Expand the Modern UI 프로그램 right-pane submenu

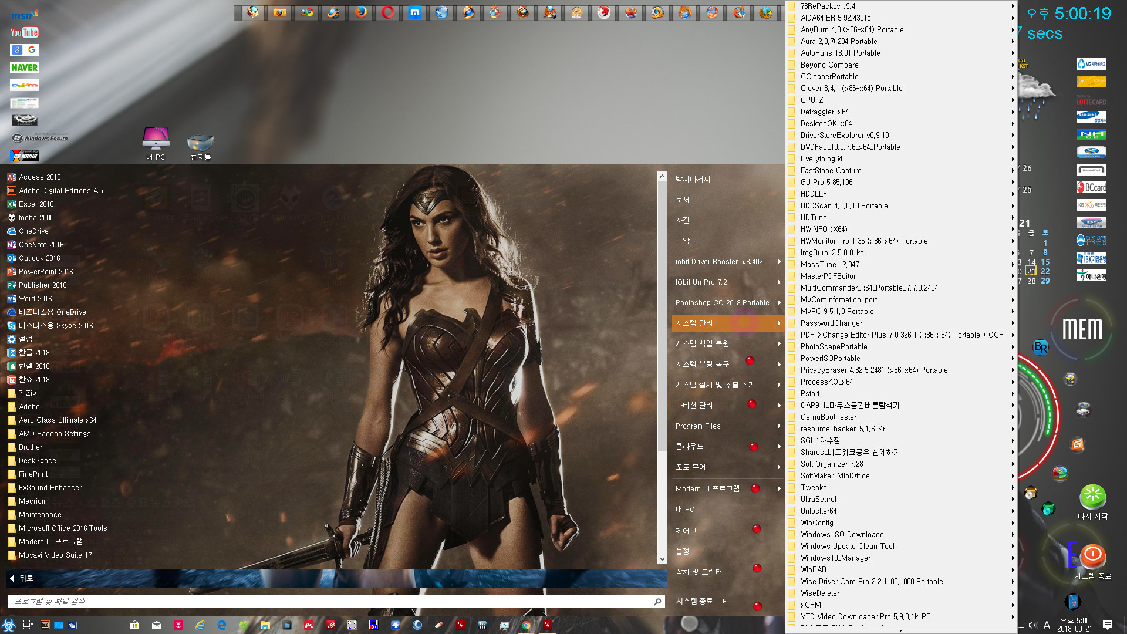(x=728, y=488)
